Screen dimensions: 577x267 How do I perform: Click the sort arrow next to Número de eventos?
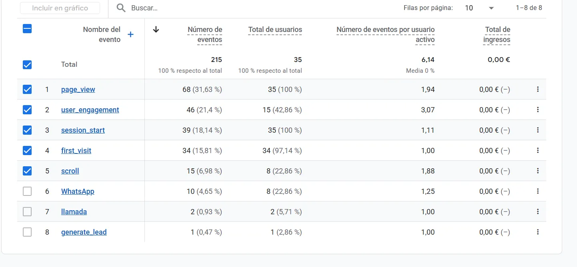point(156,29)
